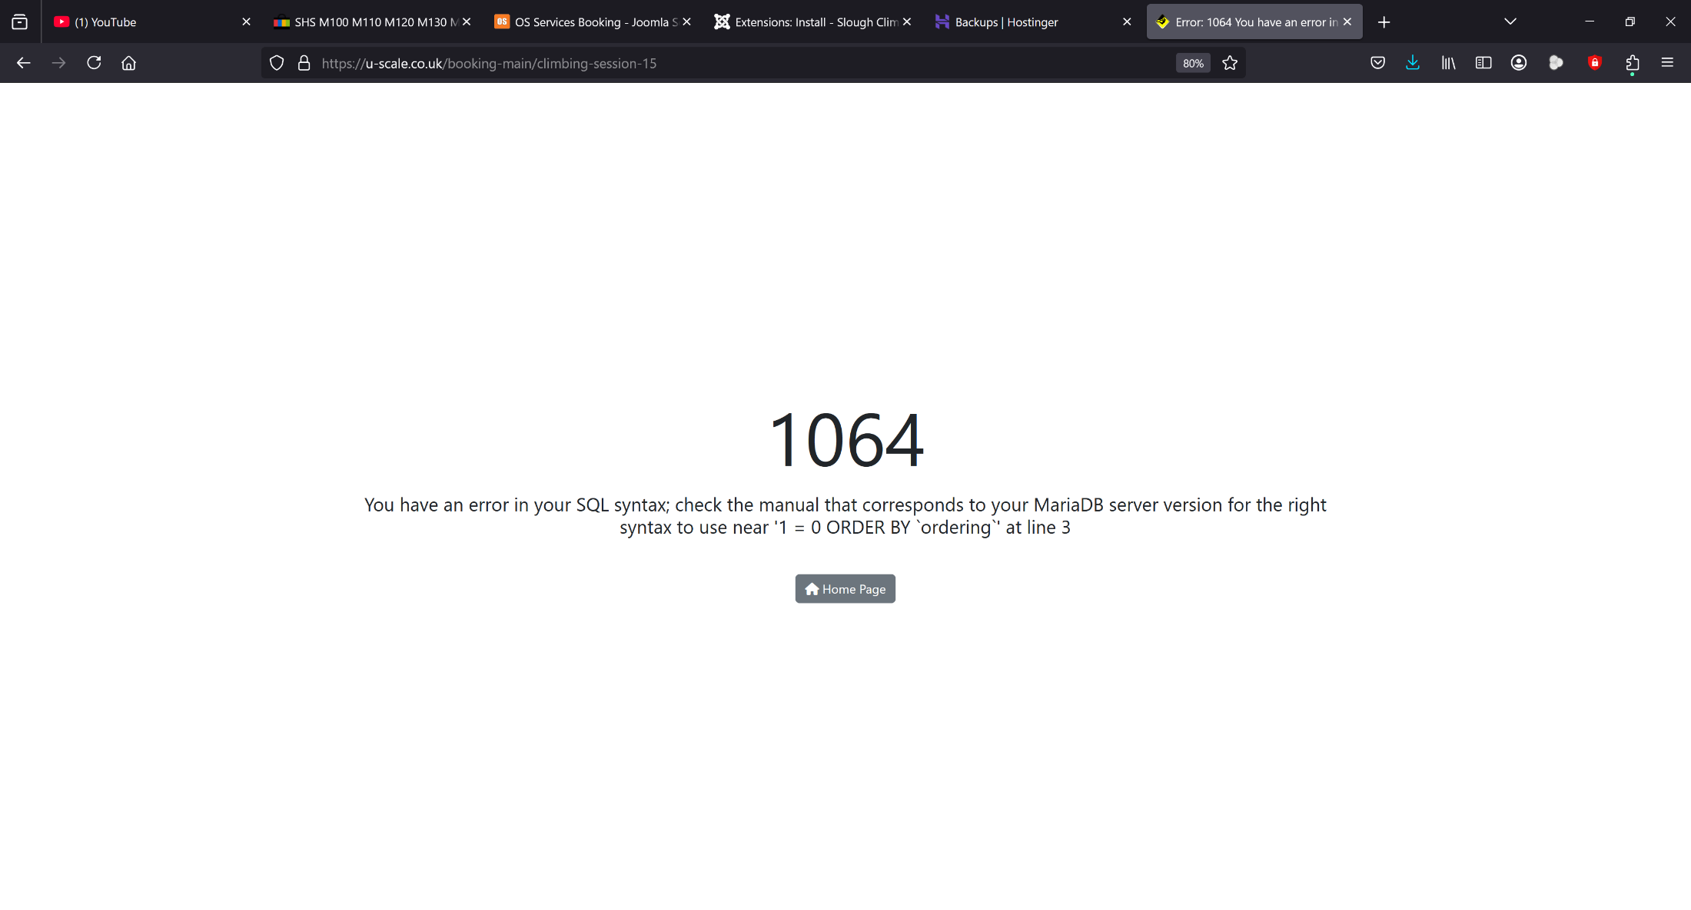This screenshot has width=1691, height=910.
Task: Click the SQL syntax error message text
Action: pos(845,516)
